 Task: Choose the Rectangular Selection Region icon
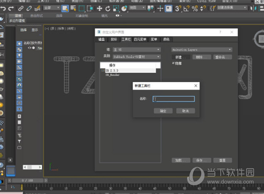click(x=82, y=8)
